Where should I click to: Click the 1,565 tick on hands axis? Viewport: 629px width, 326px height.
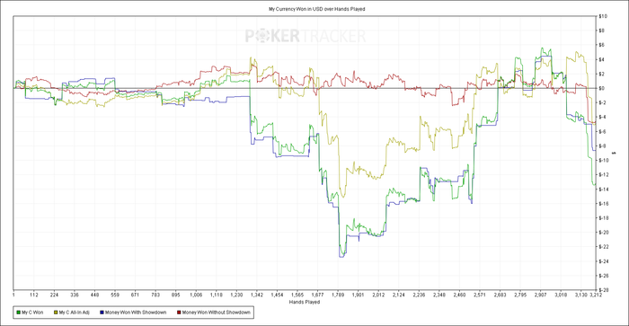point(297,295)
